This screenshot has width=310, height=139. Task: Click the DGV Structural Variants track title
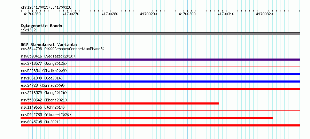click(x=49, y=45)
